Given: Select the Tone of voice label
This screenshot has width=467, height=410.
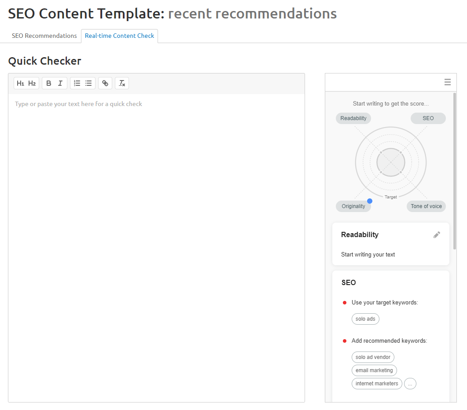Looking at the screenshot, I should point(426,206).
